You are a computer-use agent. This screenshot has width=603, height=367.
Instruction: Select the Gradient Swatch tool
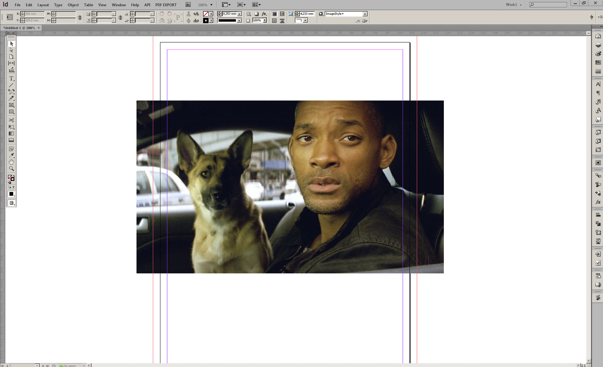pos(11,133)
